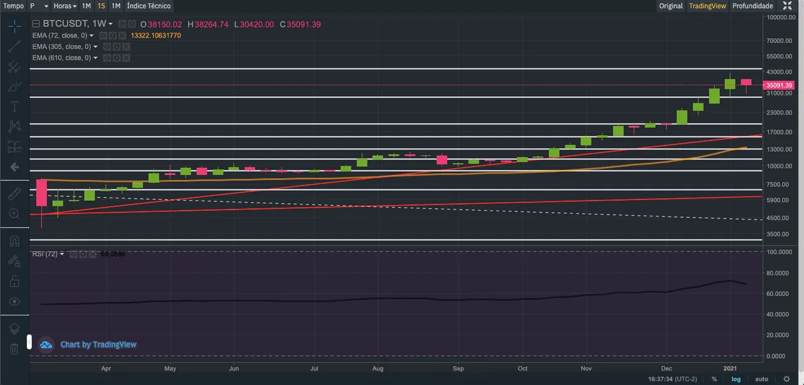Open RSI indicator settings gear
The image size is (804, 385).
pos(83,254)
